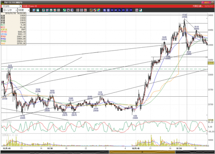The image size is (215, 154).
Task: Click the 111.2/O symbol code field
Action: 10,6
